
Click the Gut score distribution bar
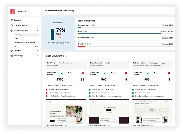click(x=125, y=34)
